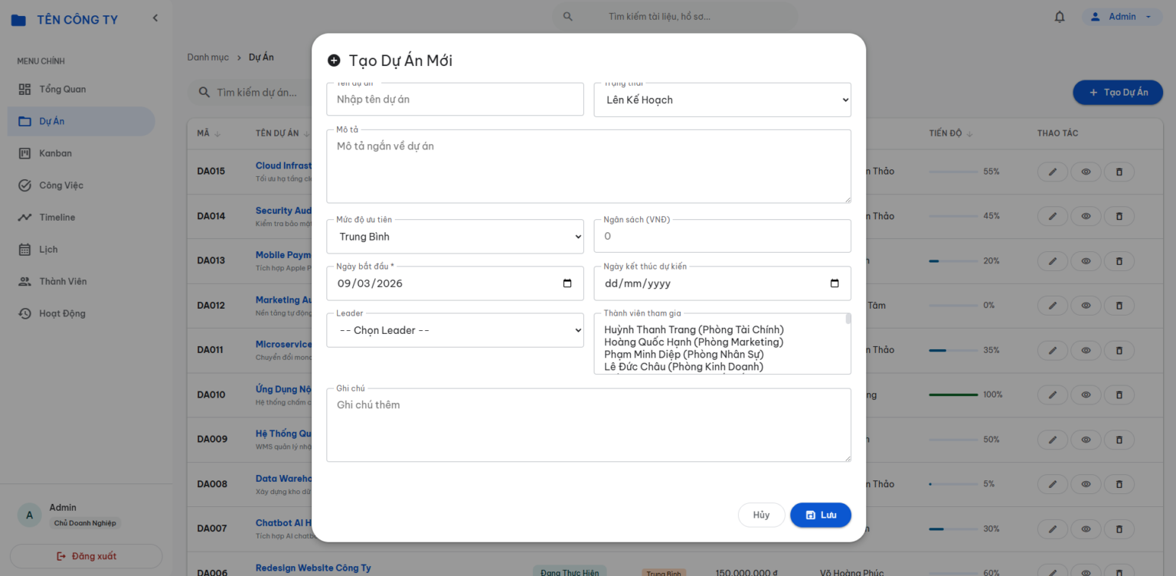Screen dimensions: 1176x576
Task: Open the Trung Bình priority dropdown
Action: tap(455, 237)
